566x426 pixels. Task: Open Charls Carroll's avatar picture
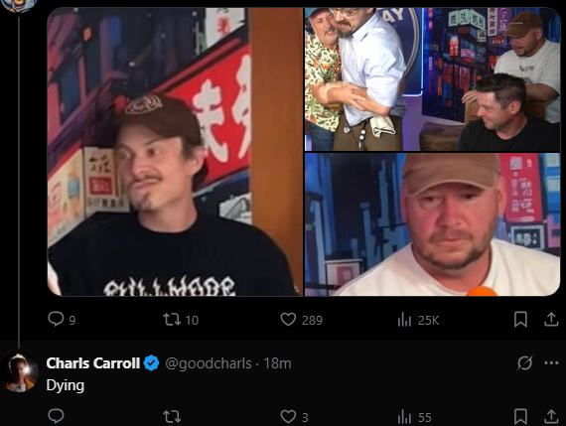click(x=20, y=372)
